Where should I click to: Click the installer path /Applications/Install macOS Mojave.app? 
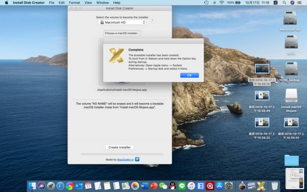tap(122, 90)
